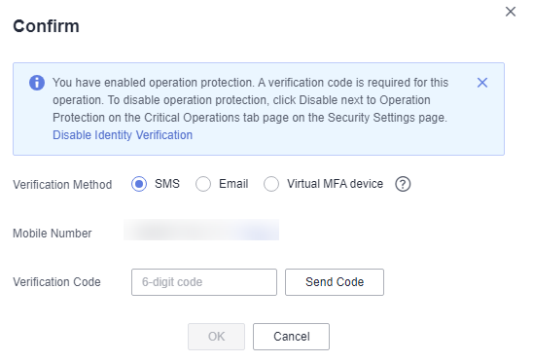
Task: Confirm with the OK button
Action: (x=216, y=337)
